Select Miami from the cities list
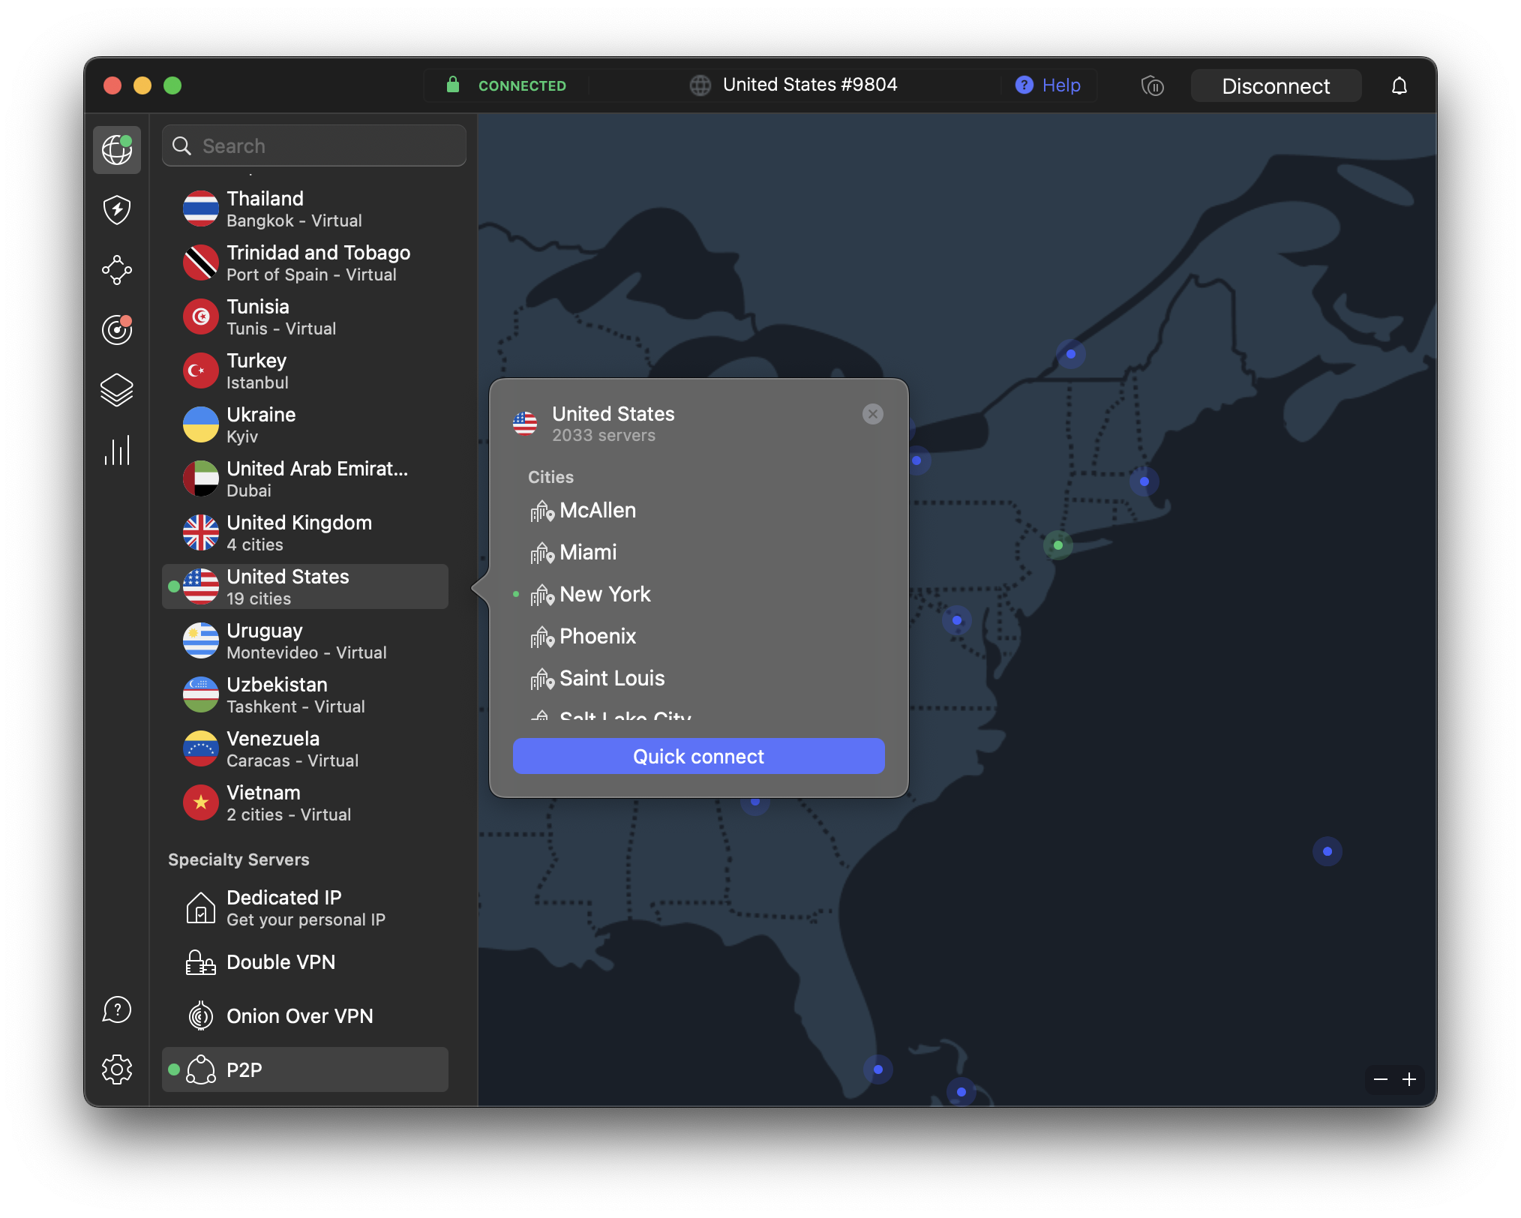The height and width of the screenshot is (1218, 1521). 588,553
